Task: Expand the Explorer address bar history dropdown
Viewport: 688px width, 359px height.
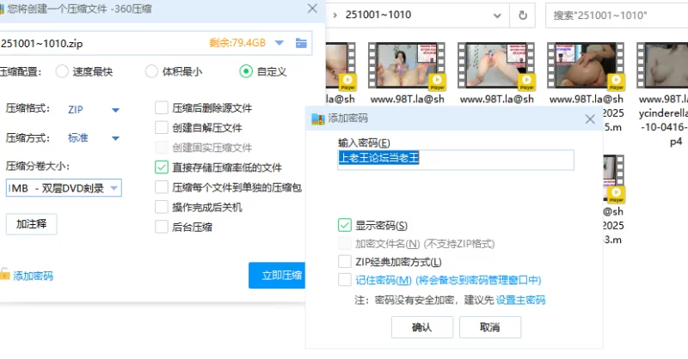Action: 497,15
